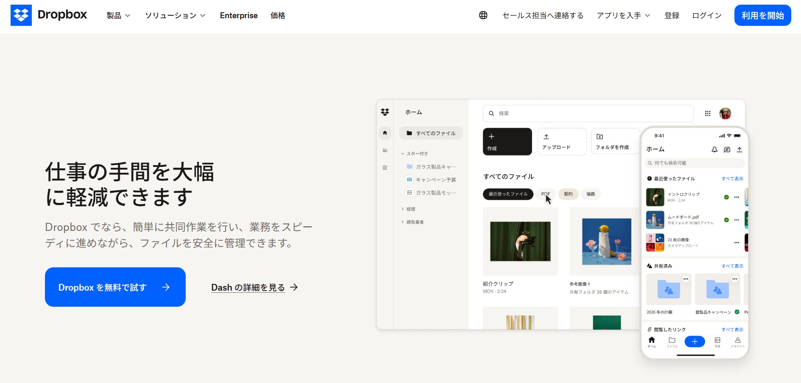Open more options for ムードボード.pdf
The image size is (801, 383).
(737, 220)
